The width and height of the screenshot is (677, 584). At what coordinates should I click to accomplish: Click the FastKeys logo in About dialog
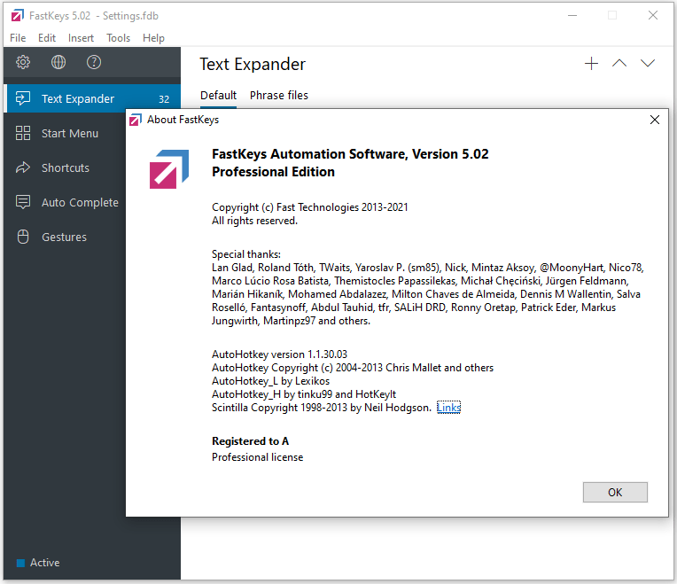(x=169, y=168)
